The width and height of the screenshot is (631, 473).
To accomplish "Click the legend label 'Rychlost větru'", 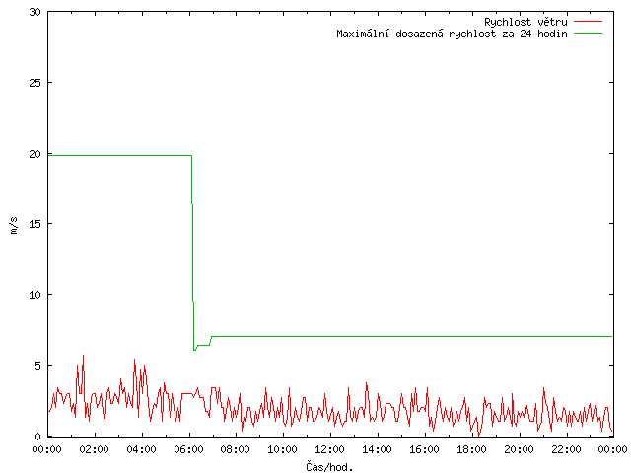I will click(x=526, y=22).
